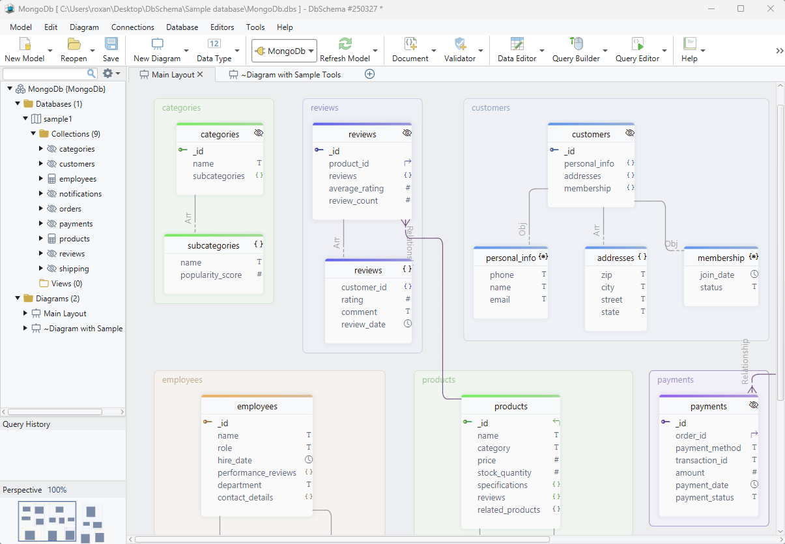Close the Main Layout tab

200,74
